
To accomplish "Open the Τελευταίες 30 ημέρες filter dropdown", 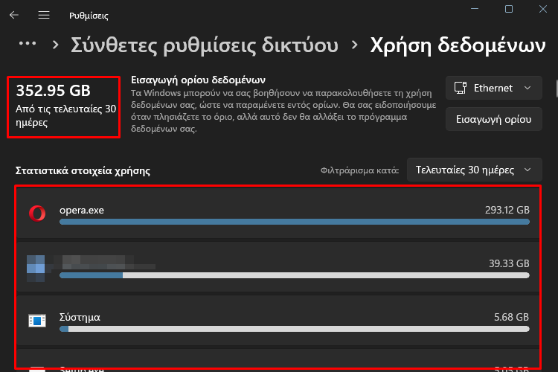I will pos(475,170).
